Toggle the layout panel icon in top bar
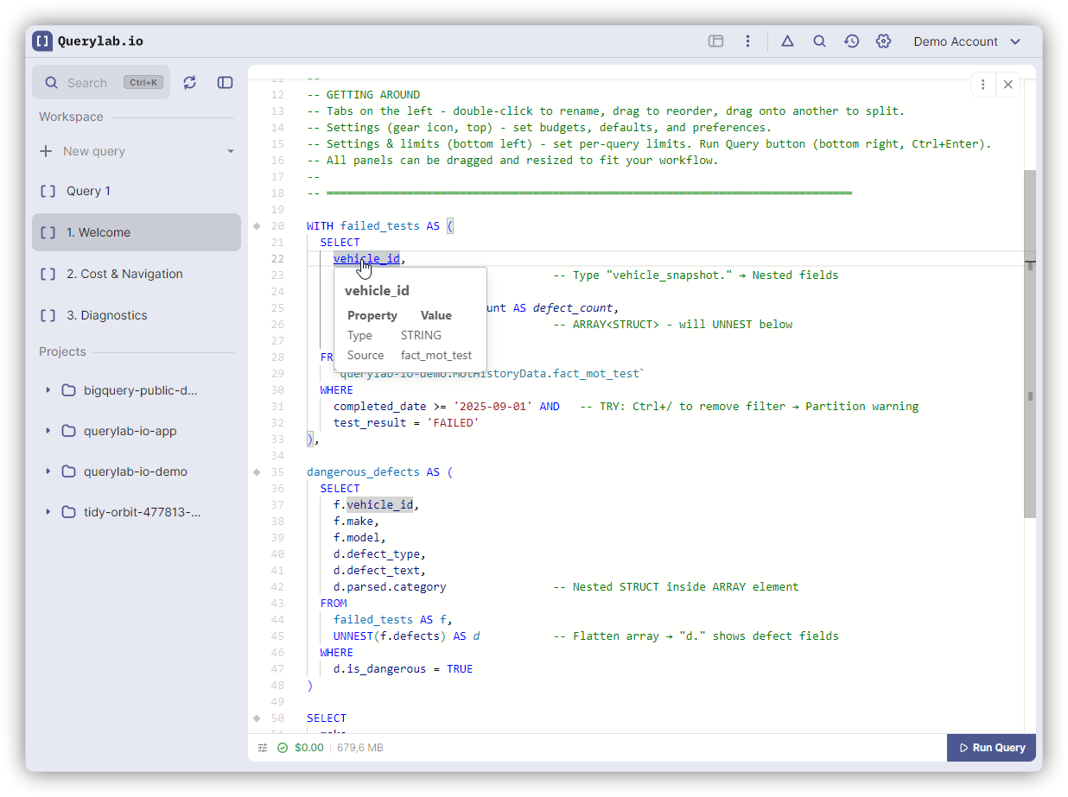 point(715,41)
